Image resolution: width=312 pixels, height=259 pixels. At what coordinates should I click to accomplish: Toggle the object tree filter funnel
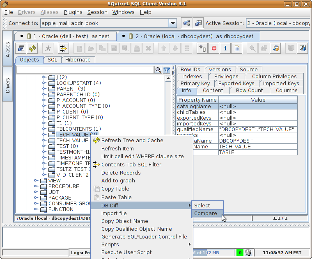167,70
